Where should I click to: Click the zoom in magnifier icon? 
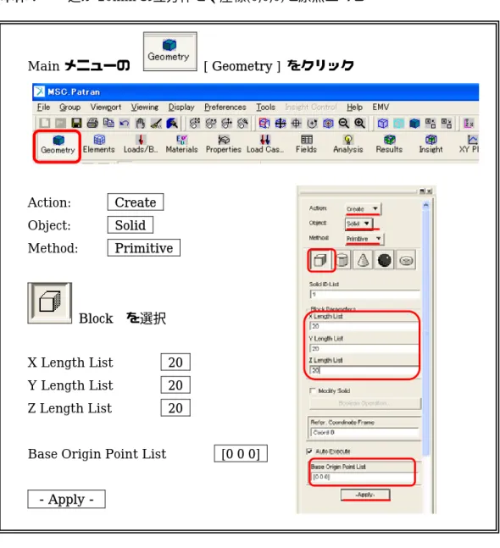(x=360, y=123)
